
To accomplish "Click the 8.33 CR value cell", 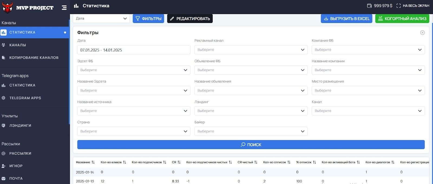I will [175, 181].
